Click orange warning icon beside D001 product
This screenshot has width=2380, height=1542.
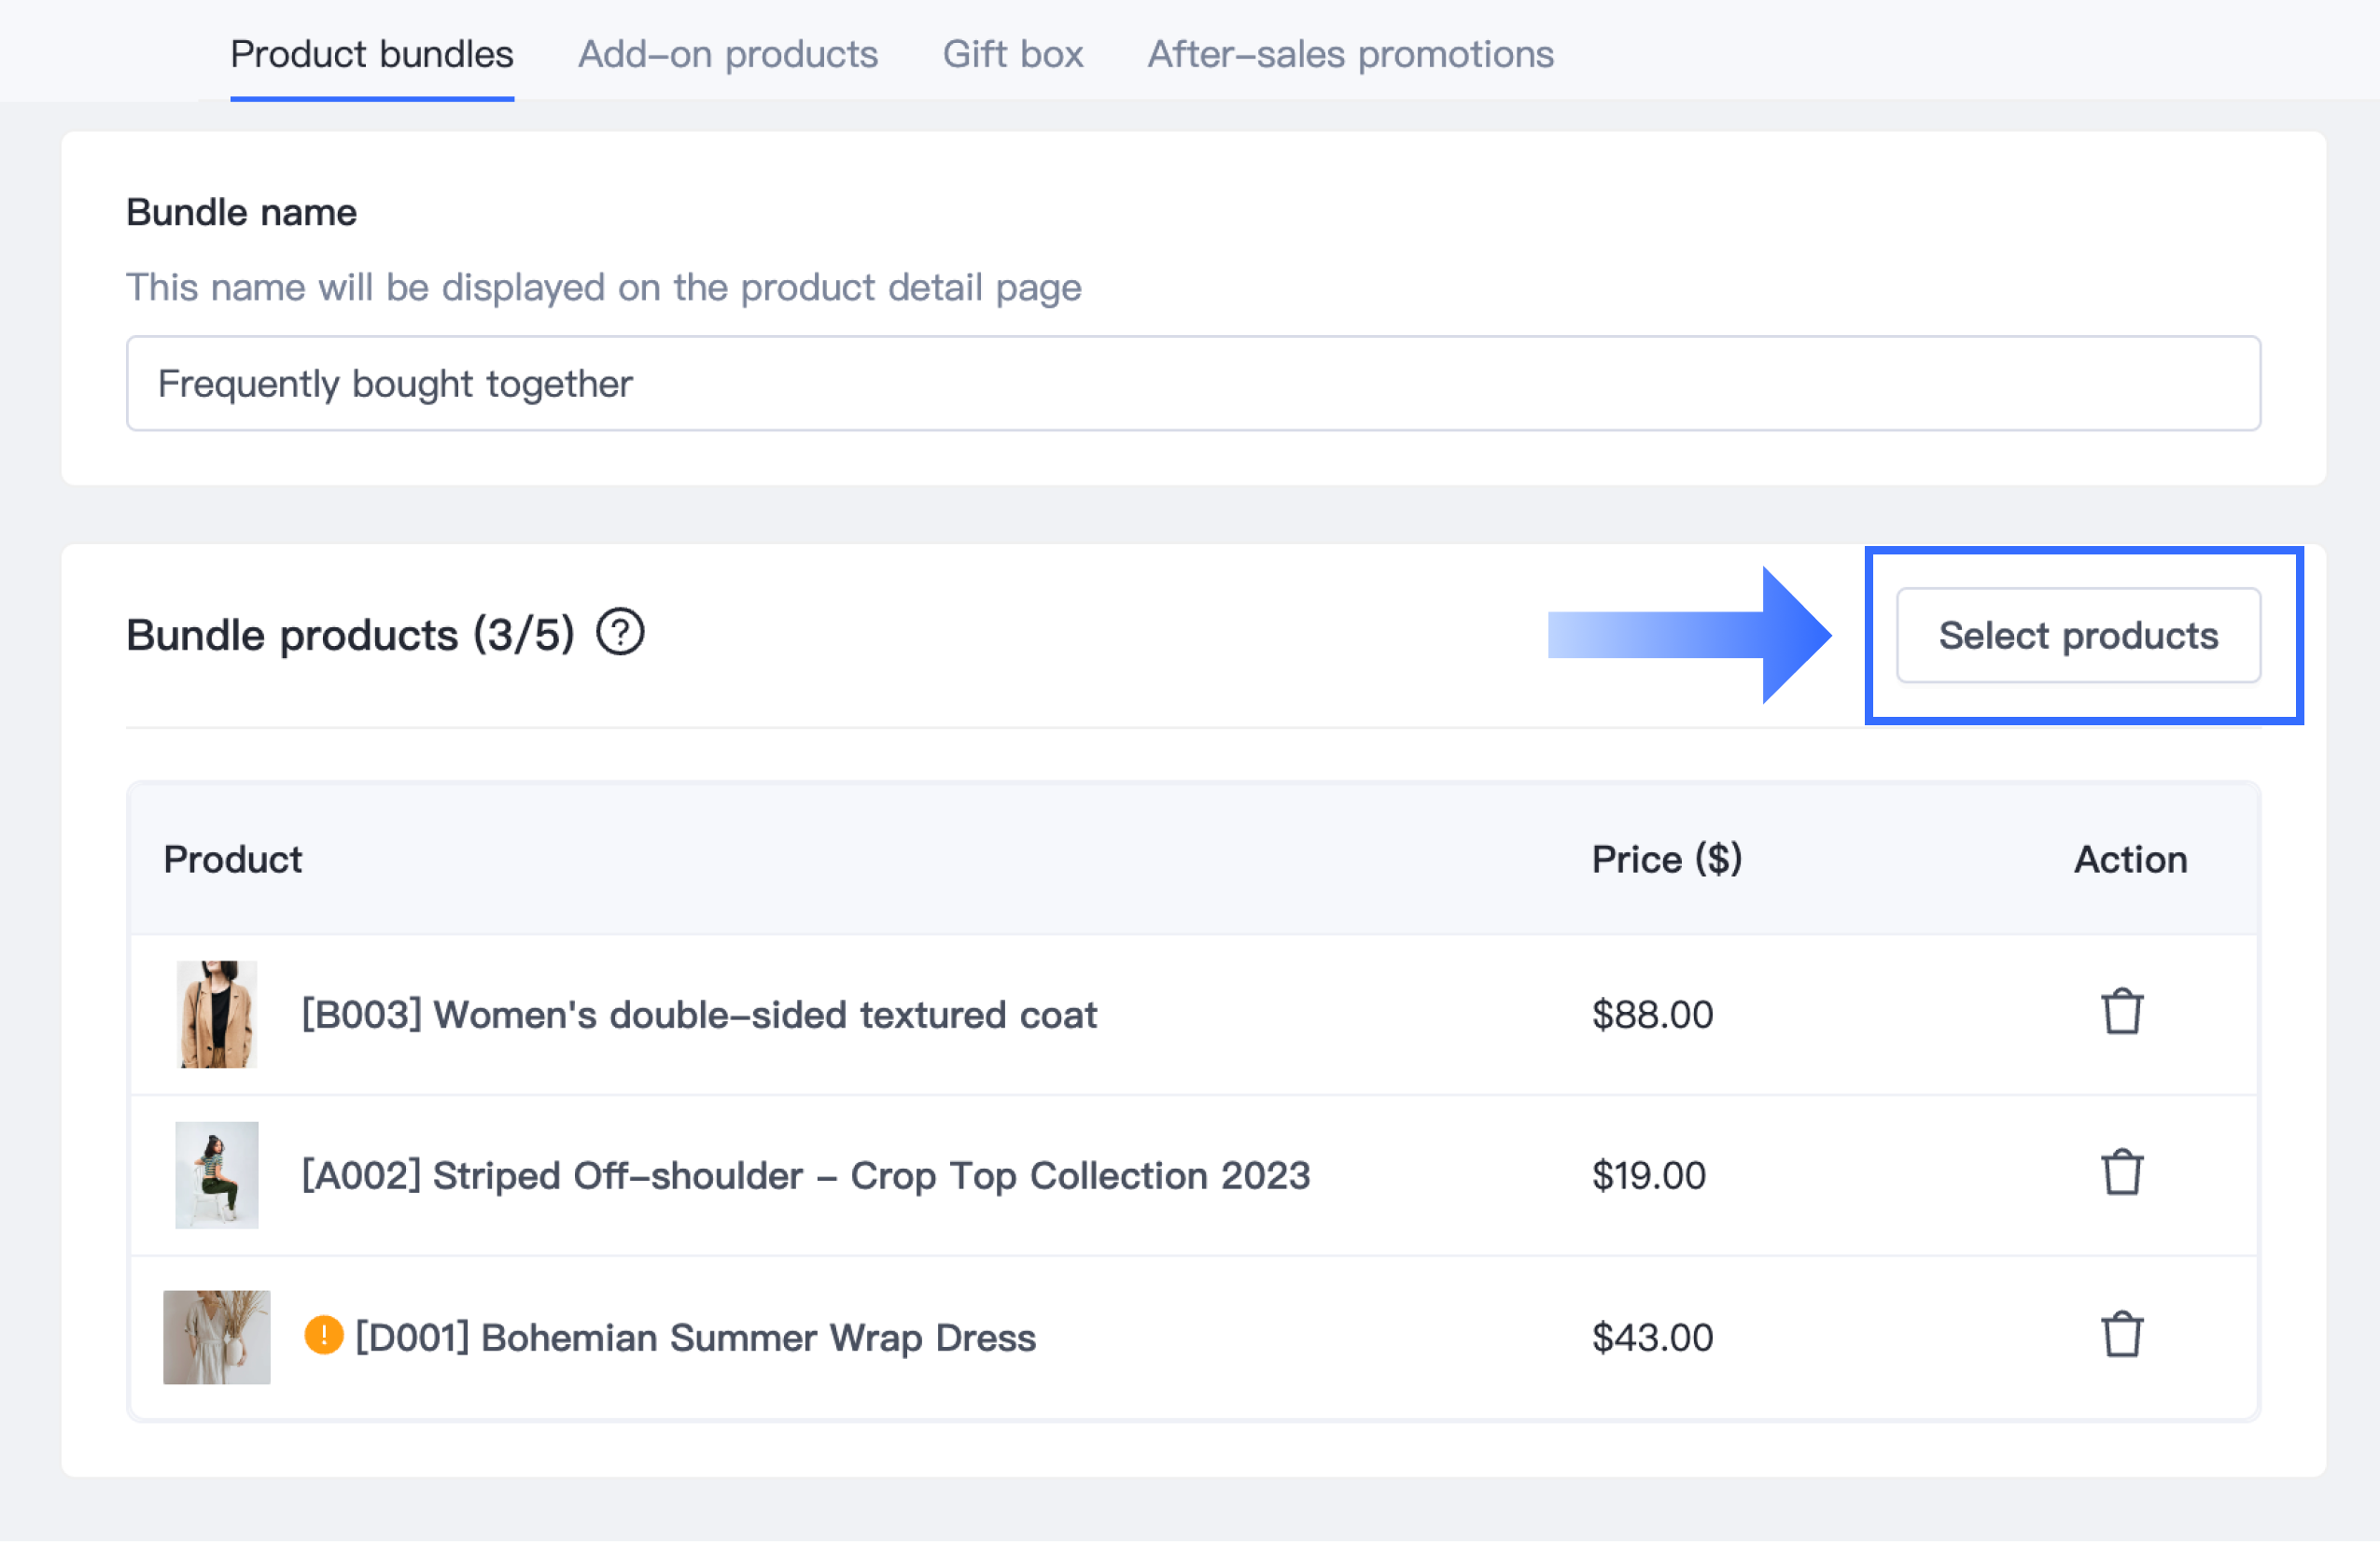pos(323,1335)
